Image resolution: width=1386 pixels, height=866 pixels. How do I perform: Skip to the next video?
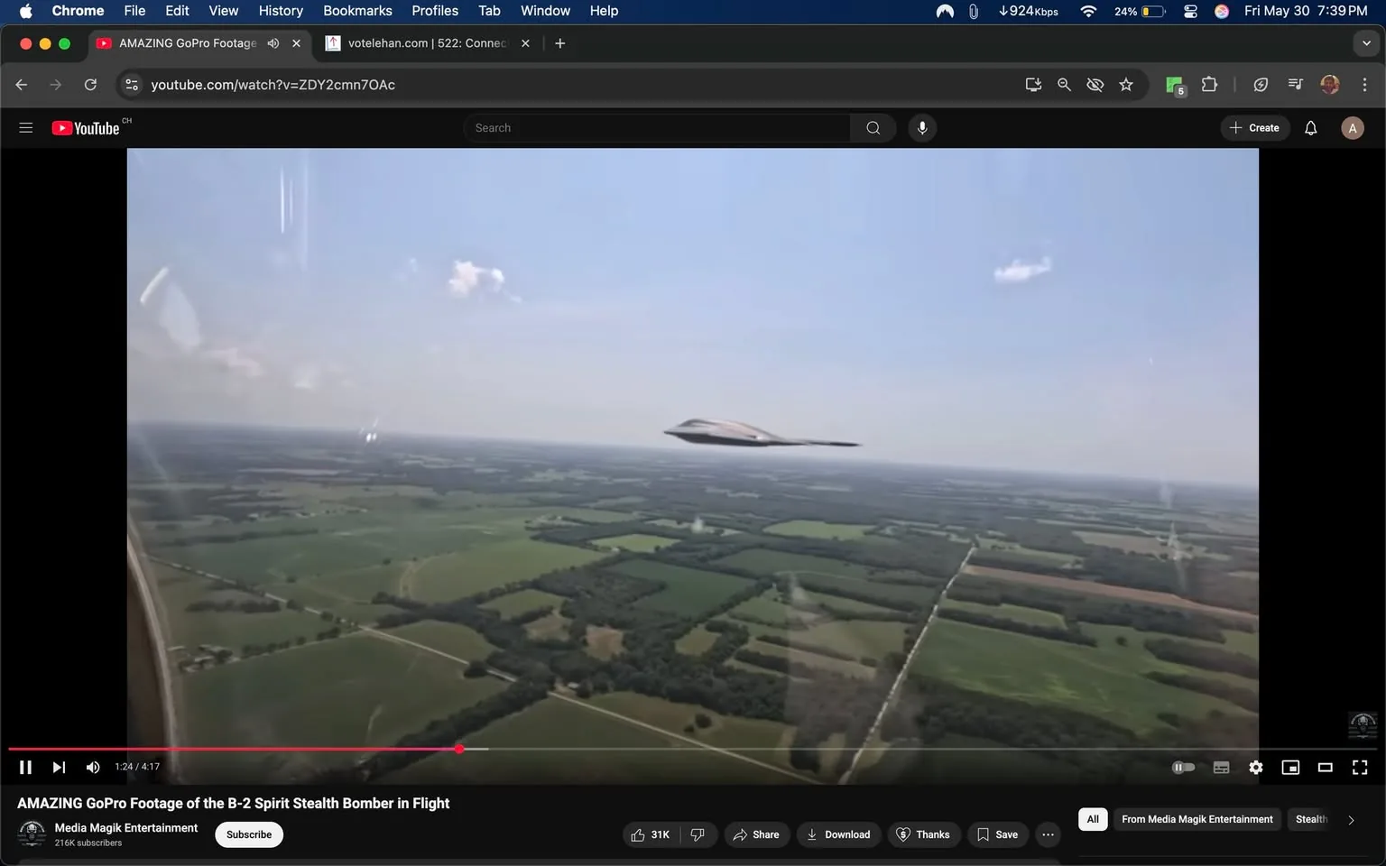click(x=58, y=767)
